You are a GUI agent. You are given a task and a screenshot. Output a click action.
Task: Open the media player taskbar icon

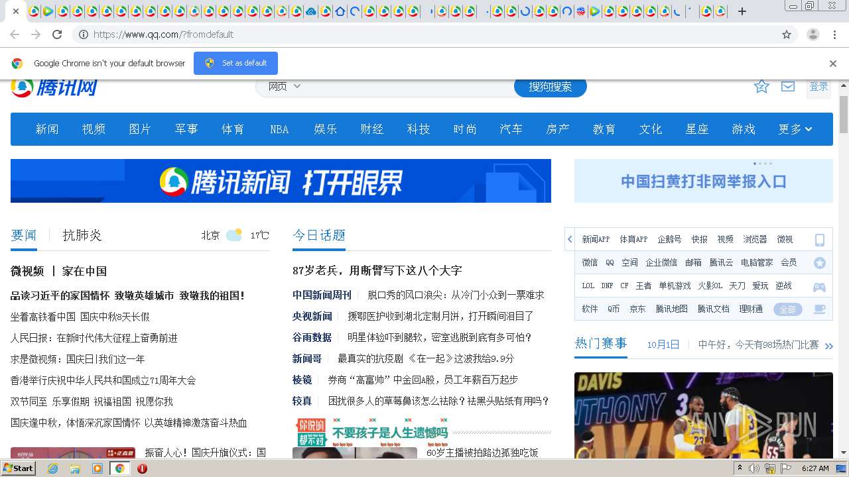click(x=98, y=468)
